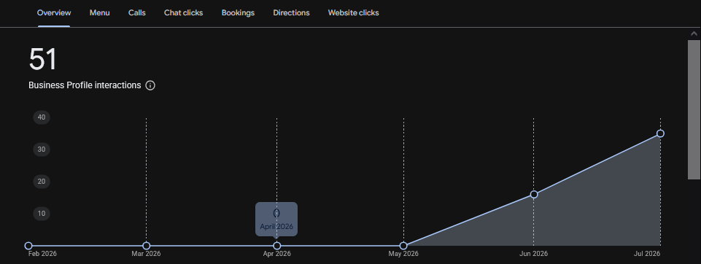701x264 pixels.
Task: Click the Business Profile interactions label
Action: pos(85,85)
